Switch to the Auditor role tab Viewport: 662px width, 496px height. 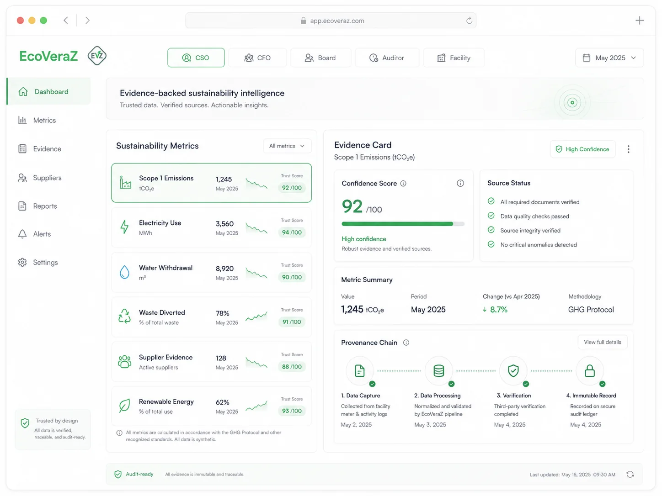click(x=387, y=58)
